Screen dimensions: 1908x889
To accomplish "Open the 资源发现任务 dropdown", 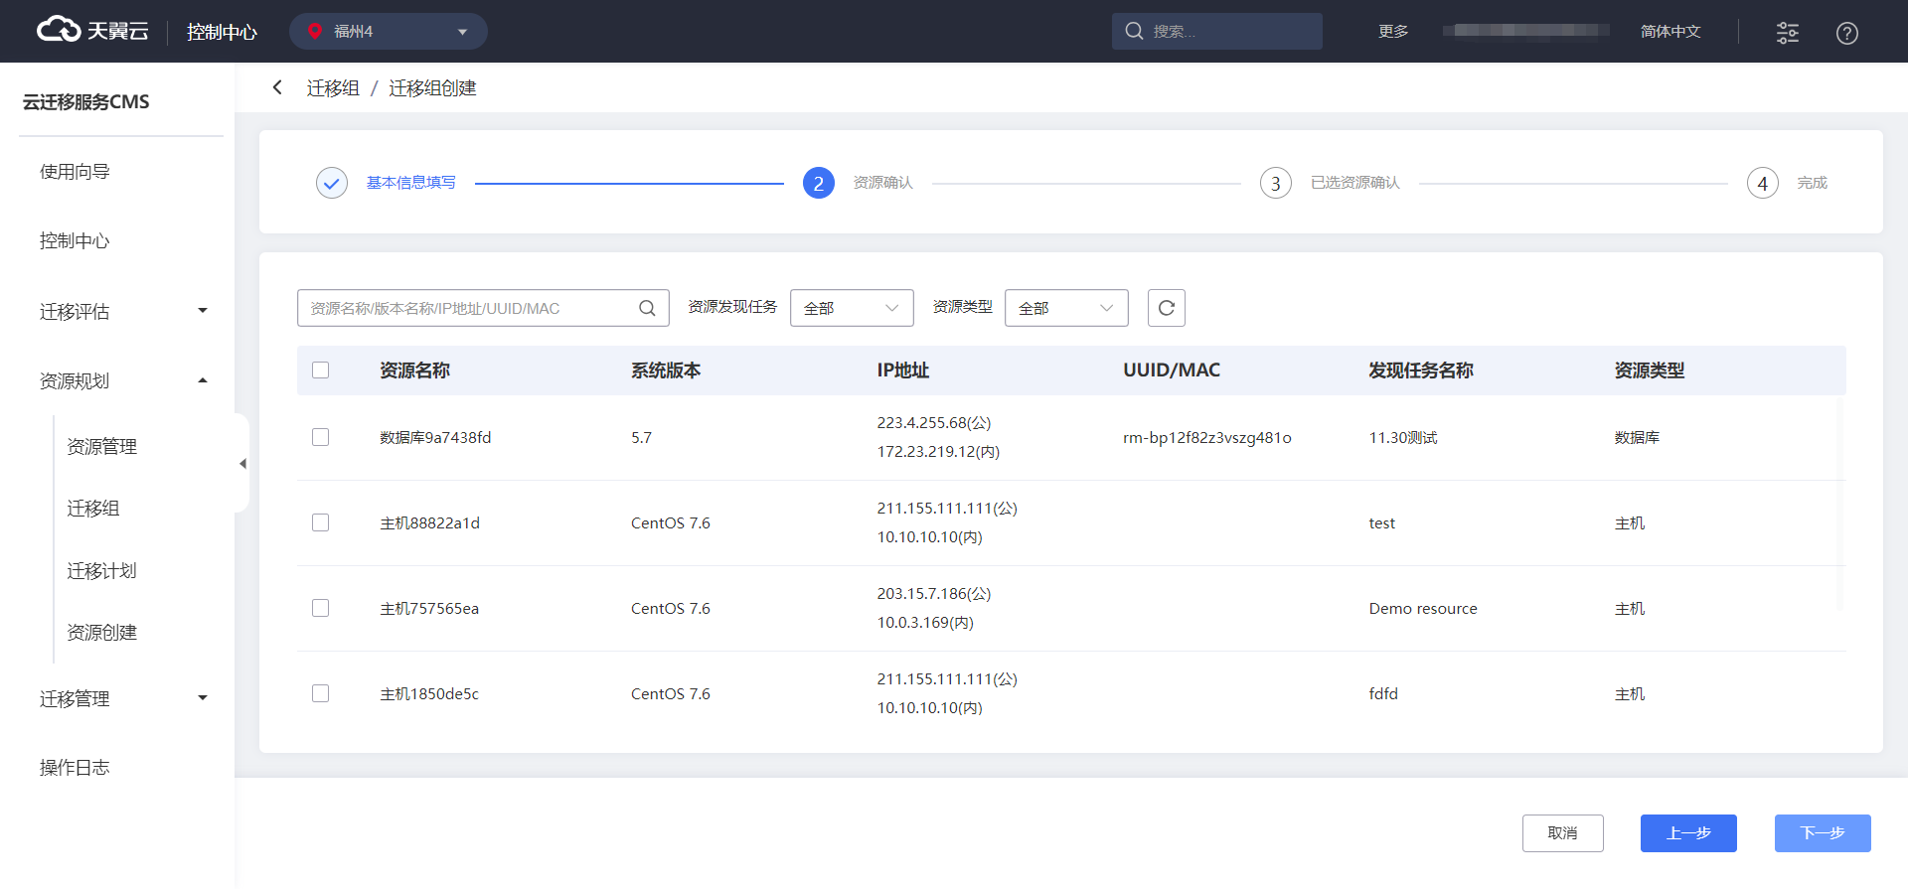I will tap(852, 308).
